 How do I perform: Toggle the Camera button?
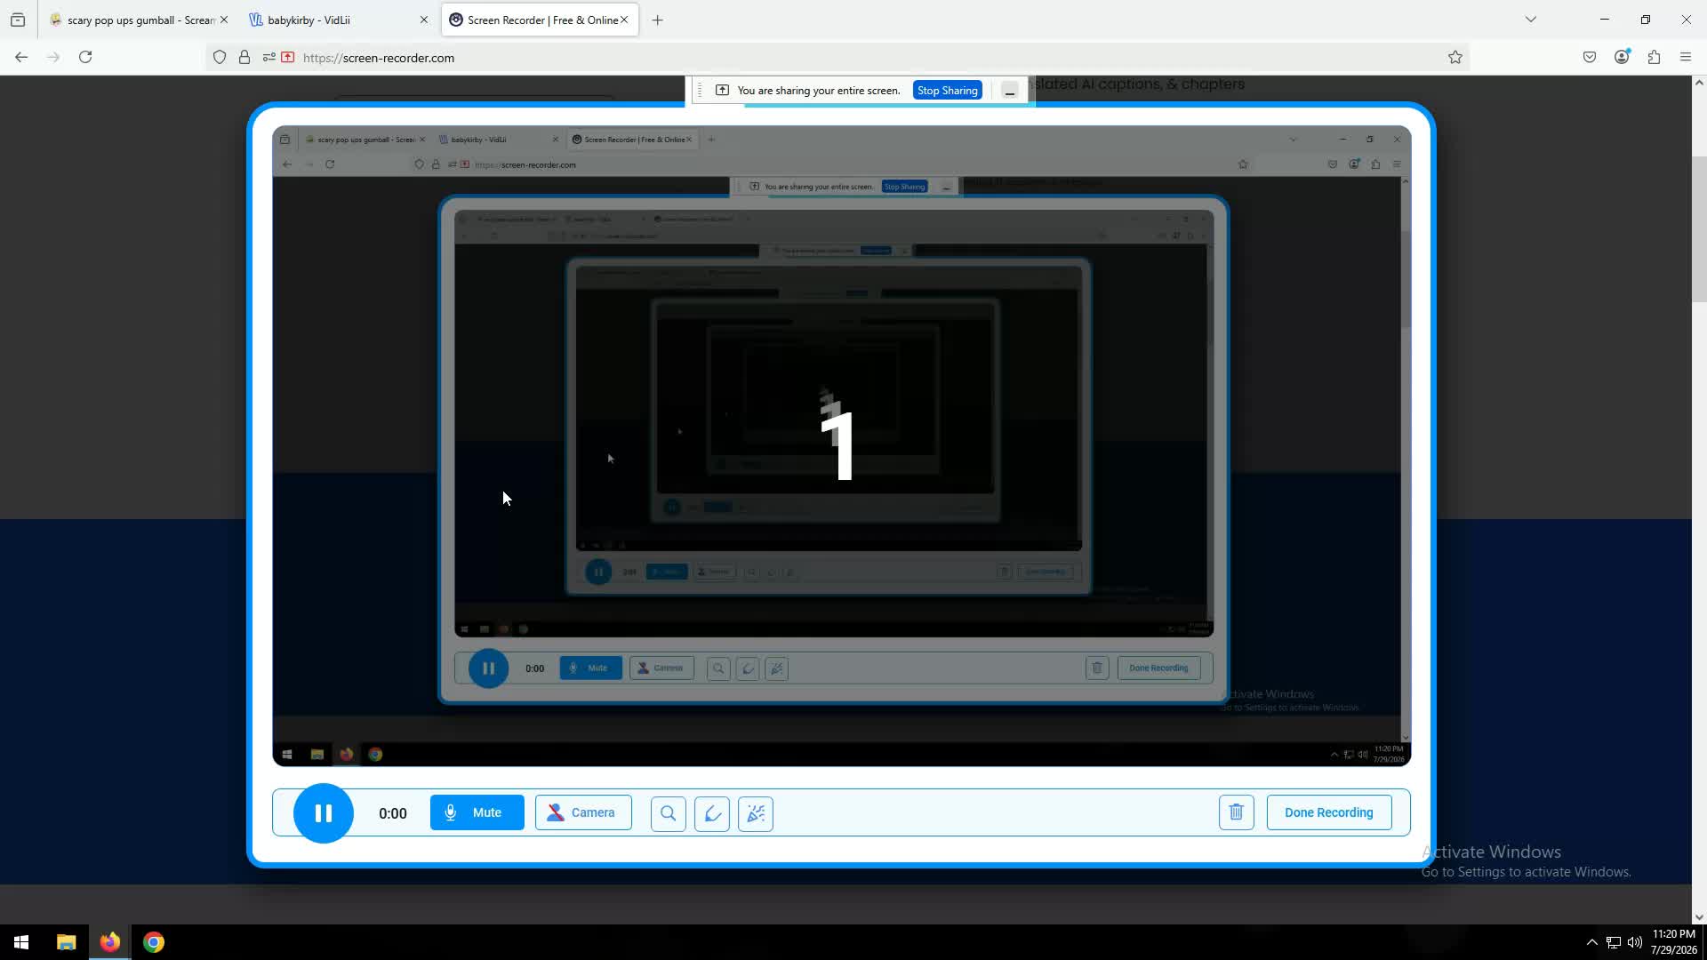click(583, 812)
